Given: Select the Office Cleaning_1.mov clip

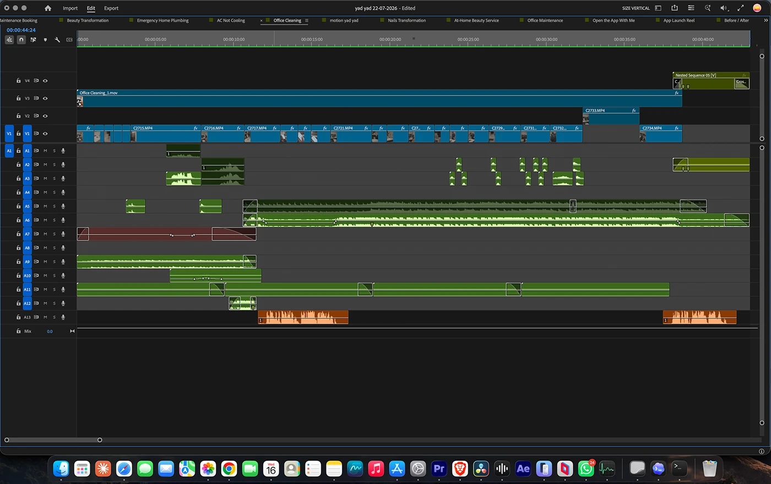Looking at the screenshot, I should click(x=379, y=99).
